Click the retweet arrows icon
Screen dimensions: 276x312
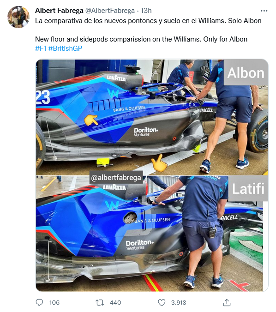100,302
